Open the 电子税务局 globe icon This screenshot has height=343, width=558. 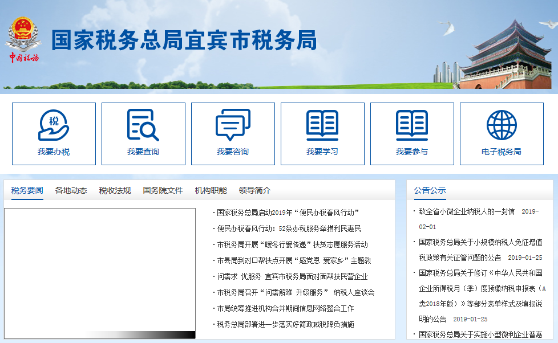pos(501,133)
